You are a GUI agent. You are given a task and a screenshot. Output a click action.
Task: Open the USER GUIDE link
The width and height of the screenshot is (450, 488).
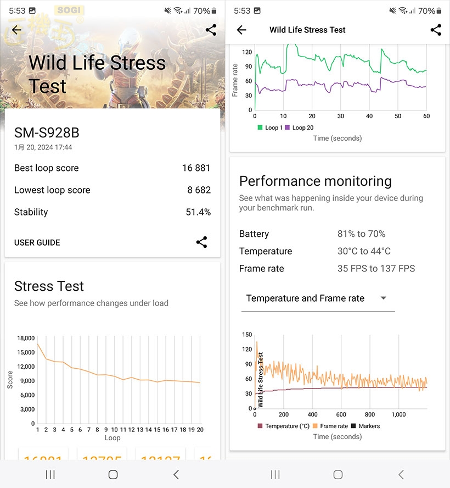point(37,242)
